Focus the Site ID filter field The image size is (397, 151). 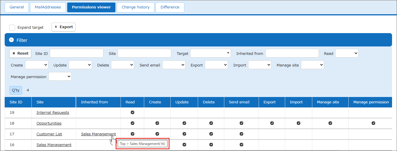pyautogui.click(x=77, y=53)
